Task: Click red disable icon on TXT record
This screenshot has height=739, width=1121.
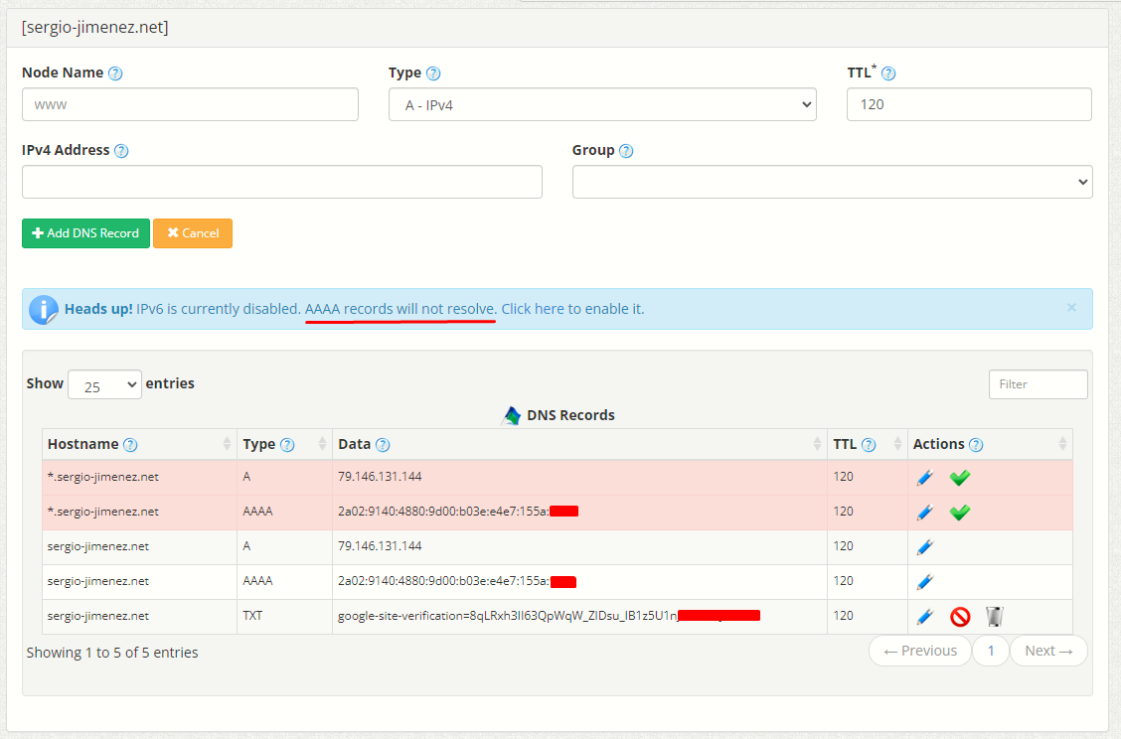Action: tap(960, 616)
